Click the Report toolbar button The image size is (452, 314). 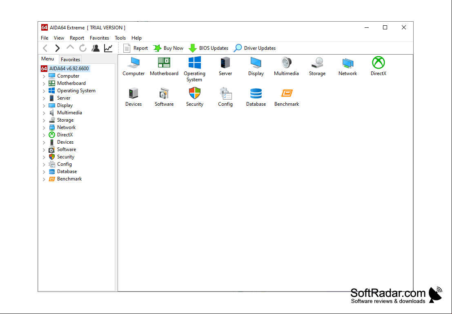pos(136,48)
